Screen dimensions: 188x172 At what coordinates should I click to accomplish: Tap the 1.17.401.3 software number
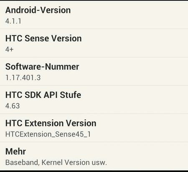pyautogui.click(x=23, y=77)
